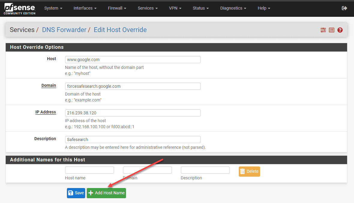The width and height of the screenshot is (354, 203).
Task: Click the pfSense Community Edition logo
Action: click(x=19, y=9)
